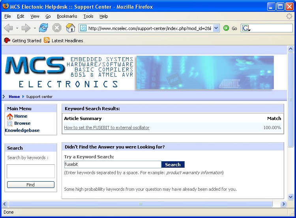Click the page icon in address bar
This screenshot has width=296, height=218.
[83, 28]
